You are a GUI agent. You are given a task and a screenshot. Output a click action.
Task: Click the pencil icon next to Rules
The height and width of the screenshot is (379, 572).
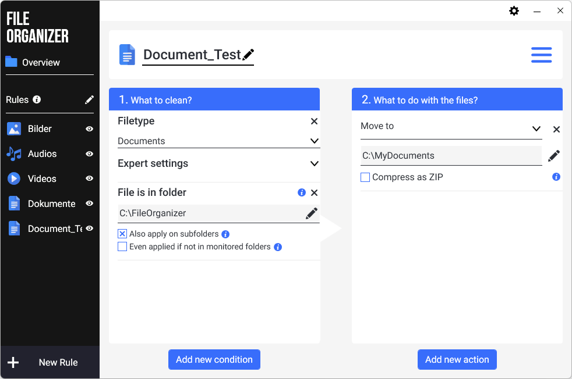(89, 99)
